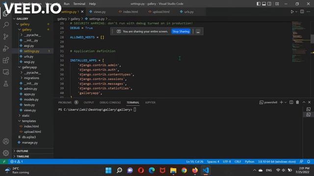Customize layout icon in title bar
The width and height of the screenshot is (314, 176).
coord(277,4)
